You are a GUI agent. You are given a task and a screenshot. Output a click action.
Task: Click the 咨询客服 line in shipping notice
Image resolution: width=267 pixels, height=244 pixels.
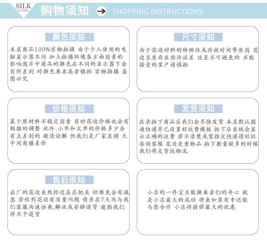click(153, 144)
